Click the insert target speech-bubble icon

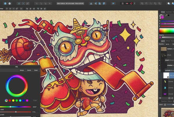pos(169,3)
